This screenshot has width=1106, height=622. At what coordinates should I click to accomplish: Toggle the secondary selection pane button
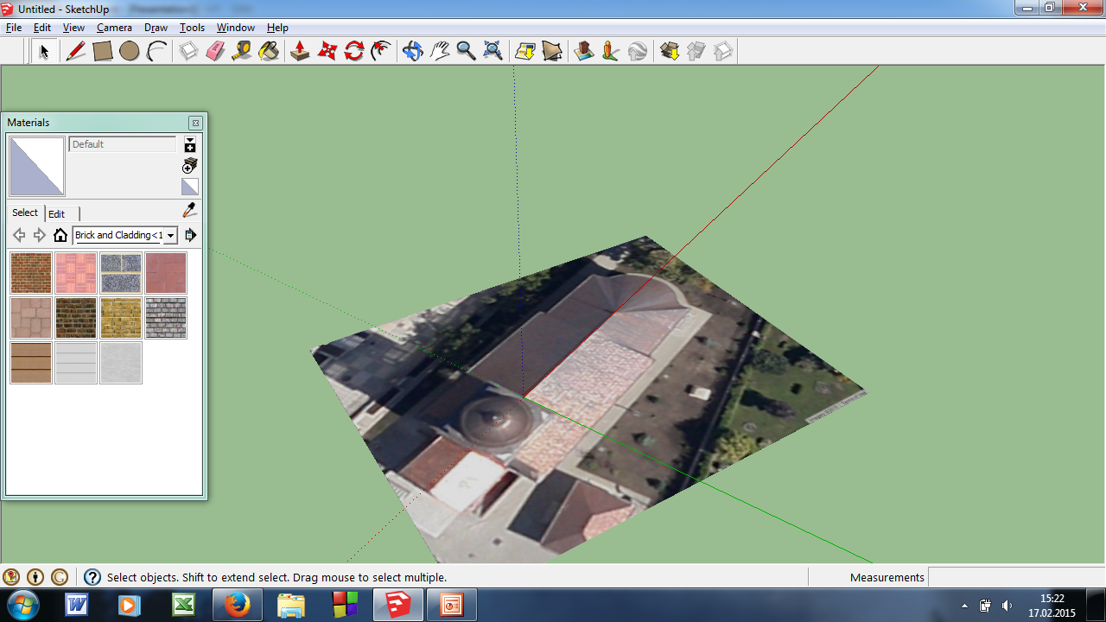(190, 144)
